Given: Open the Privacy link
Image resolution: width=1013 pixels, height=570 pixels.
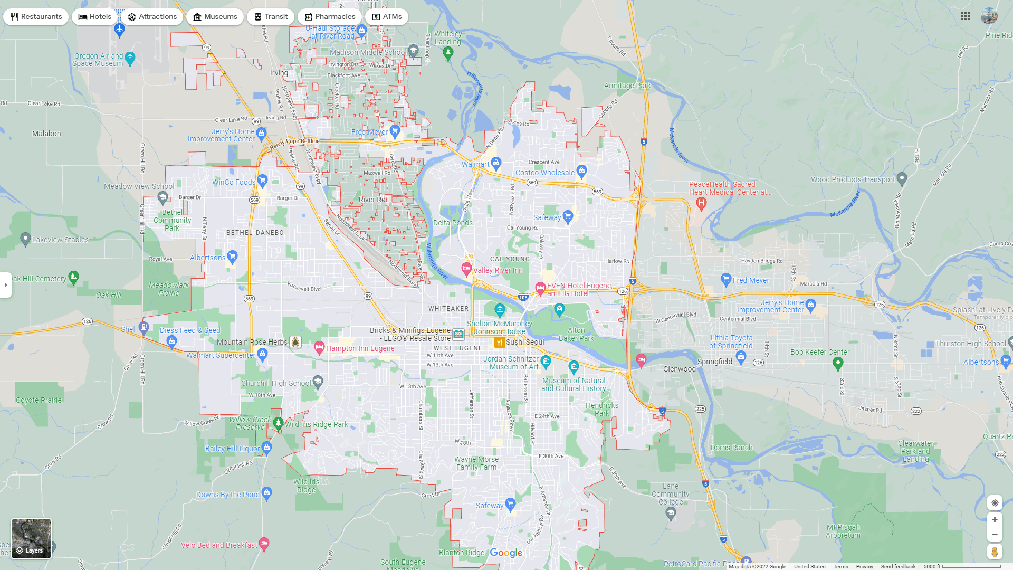Looking at the screenshot, I should (864, 567).
